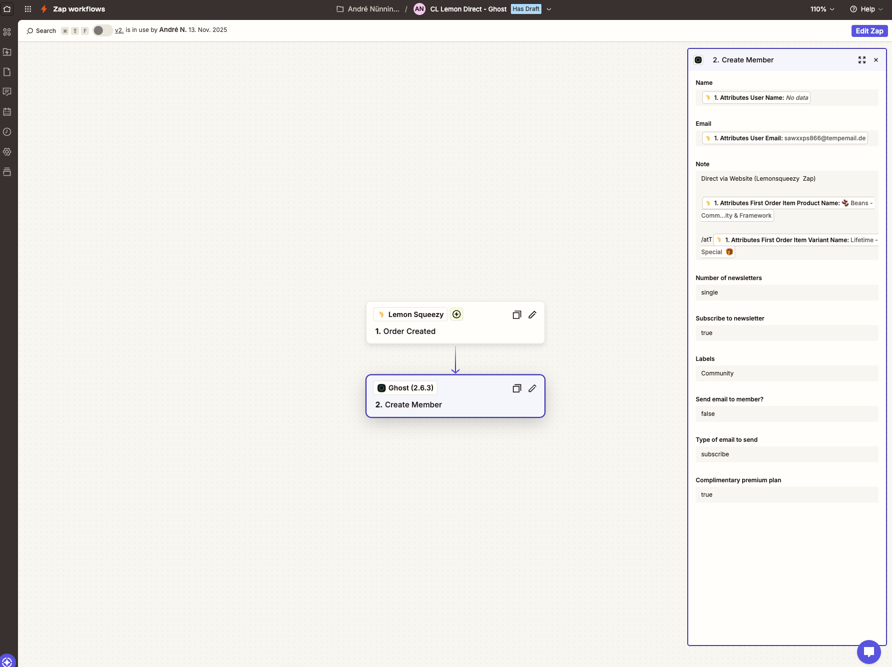Select the Ghost Create Member node

point(455,396)
